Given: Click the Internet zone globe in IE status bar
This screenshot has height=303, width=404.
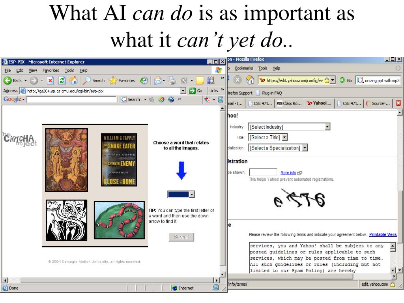Looking at the screenshot, I should click(175, 288).
